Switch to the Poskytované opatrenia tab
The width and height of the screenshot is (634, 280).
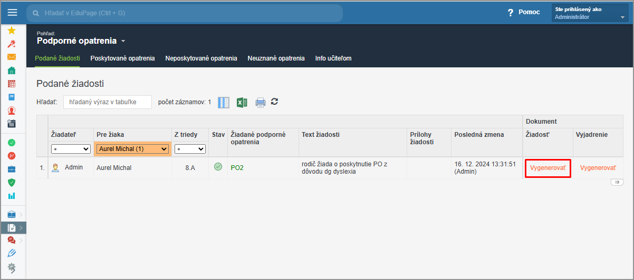coord(122,58)
